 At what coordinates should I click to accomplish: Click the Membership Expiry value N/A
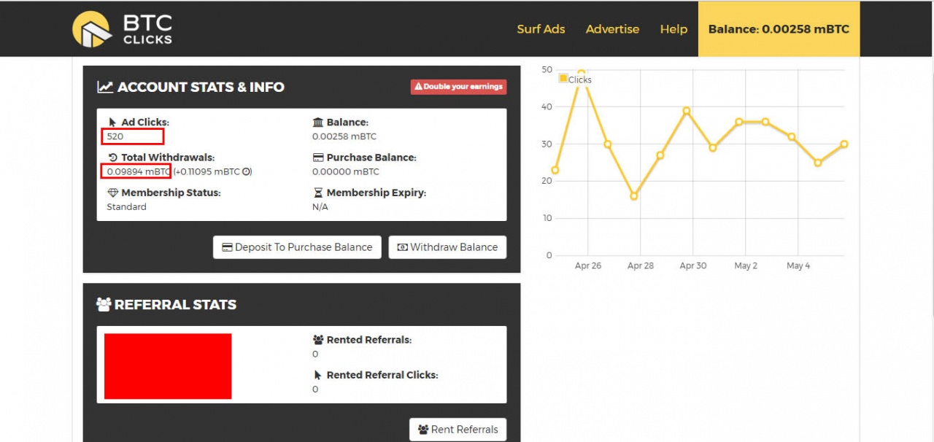coord(320,206)
